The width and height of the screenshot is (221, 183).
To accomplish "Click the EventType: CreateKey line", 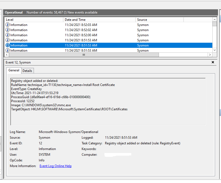I will point(26,89).
